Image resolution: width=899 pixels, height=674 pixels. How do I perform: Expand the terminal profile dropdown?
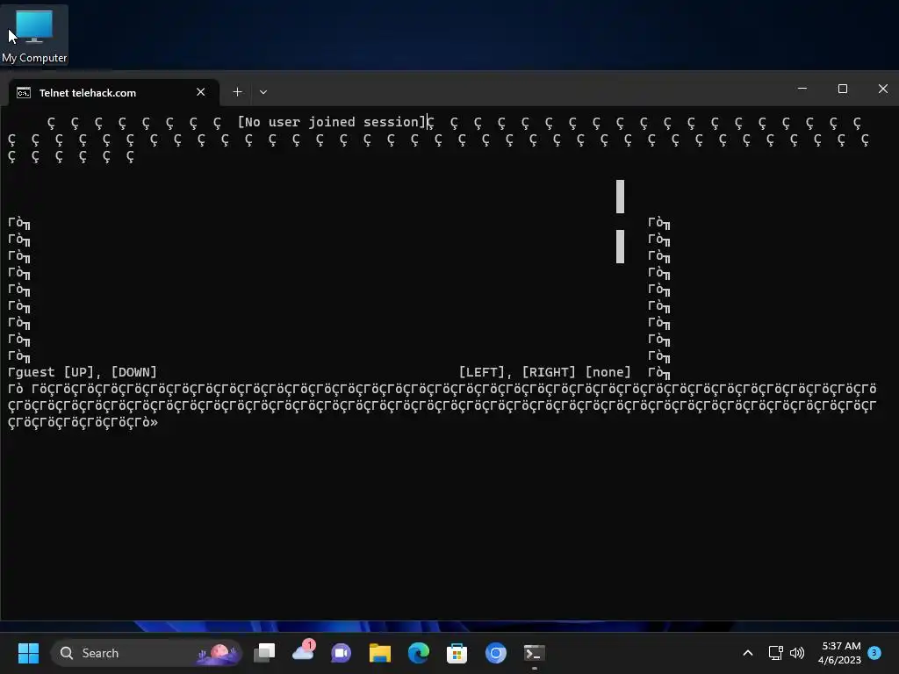click(x=263, y=91)
